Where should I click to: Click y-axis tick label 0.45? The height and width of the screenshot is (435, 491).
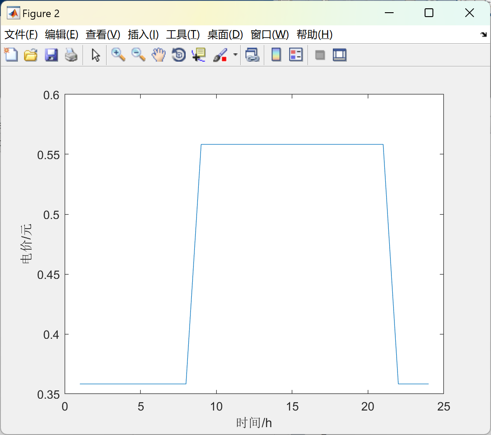[x=48, y=275]
